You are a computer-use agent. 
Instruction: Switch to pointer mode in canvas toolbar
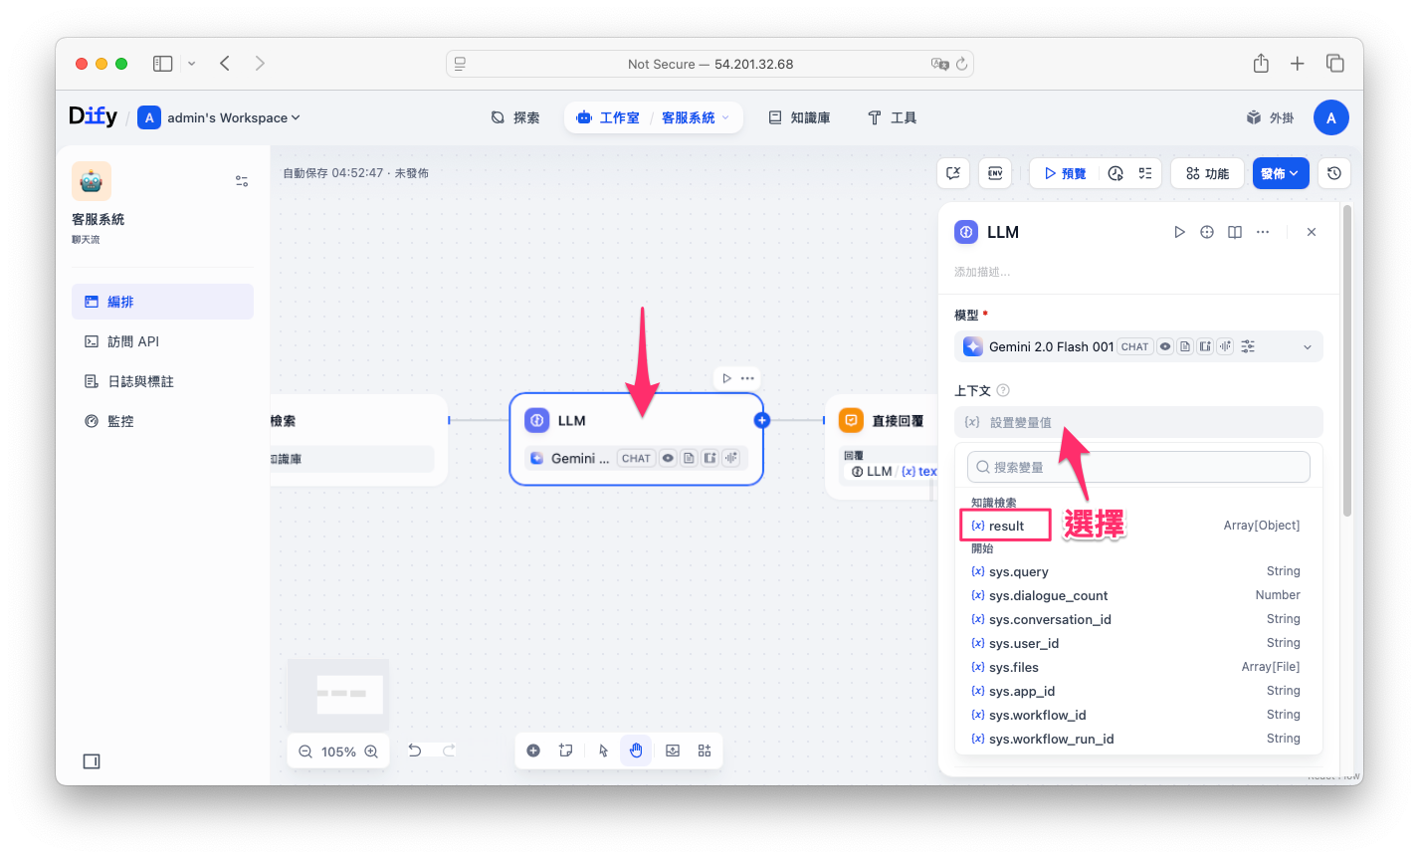point(603,751)
